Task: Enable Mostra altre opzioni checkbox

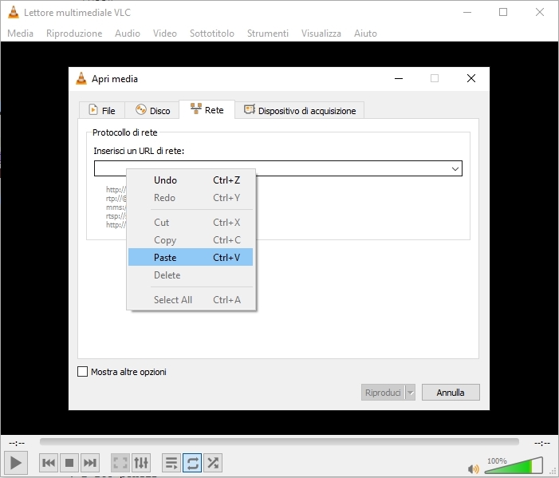Action: pyautogui.click(x=82, y=372)
